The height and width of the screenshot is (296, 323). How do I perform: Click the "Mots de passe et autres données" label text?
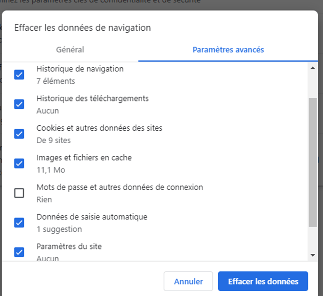coord(119,187)
